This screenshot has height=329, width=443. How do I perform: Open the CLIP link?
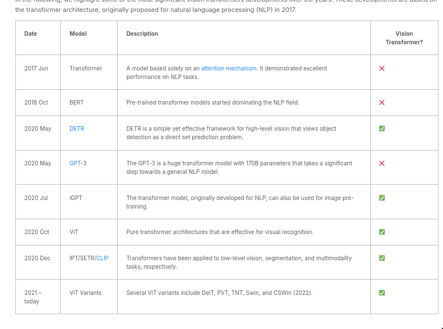[x=102, y=258]
